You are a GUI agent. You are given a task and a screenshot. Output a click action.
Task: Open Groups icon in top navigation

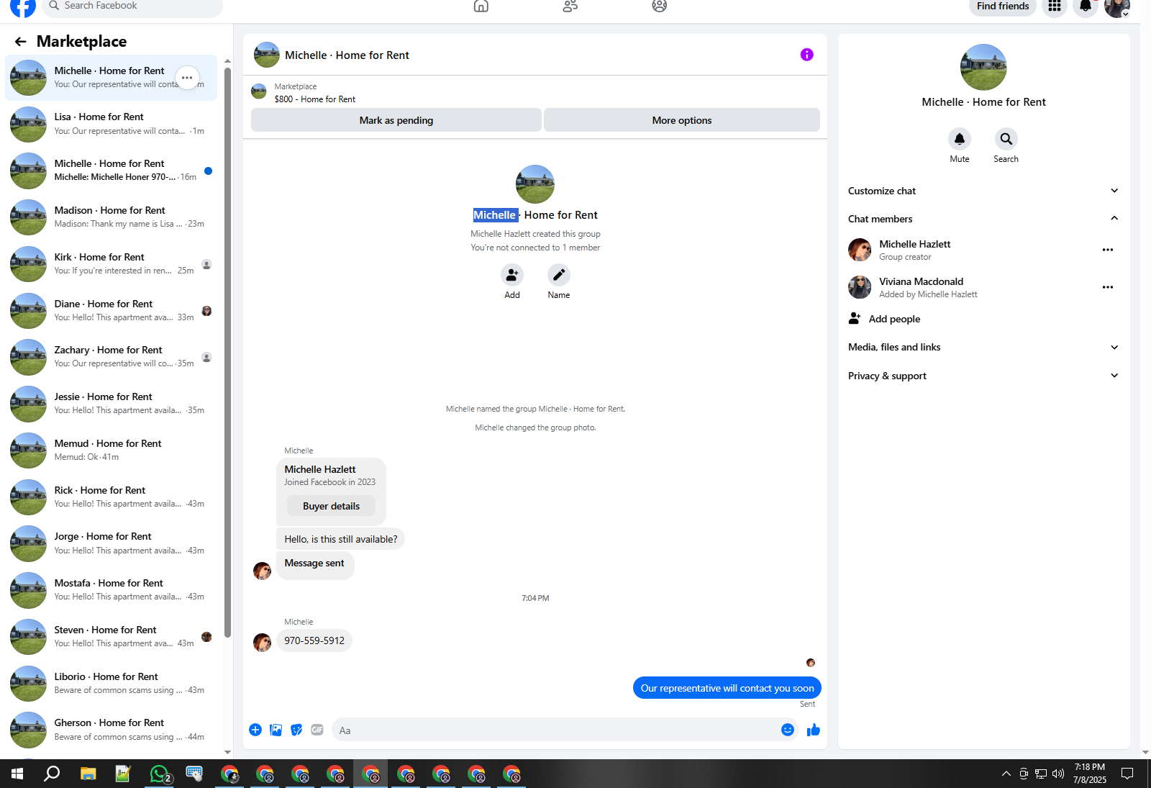pos(660,6)
